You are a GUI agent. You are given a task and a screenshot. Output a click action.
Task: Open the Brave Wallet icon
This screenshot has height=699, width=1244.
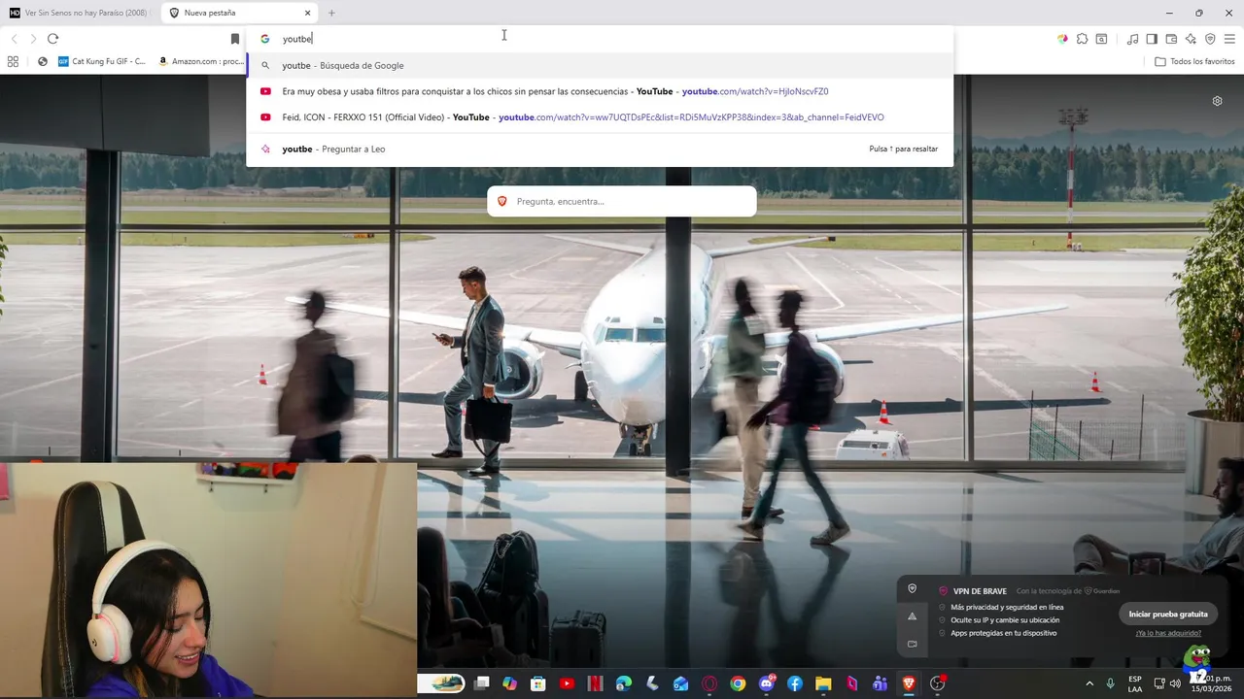(x=1171, y=39)
